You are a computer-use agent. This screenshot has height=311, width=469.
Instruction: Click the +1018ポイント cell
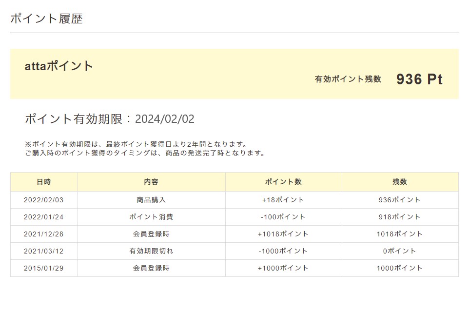pos(283,234)
